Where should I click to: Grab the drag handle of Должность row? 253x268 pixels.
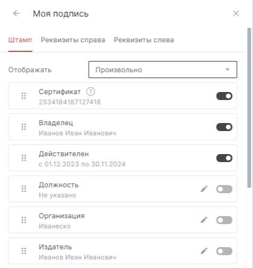click(24, 189)
